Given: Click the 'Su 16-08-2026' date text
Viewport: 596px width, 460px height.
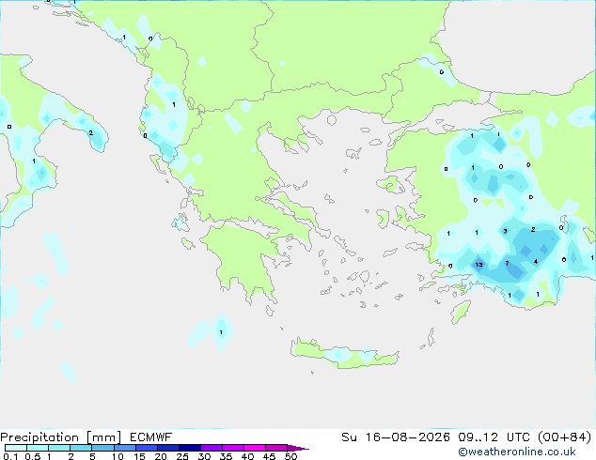Looking at the screenshot, I should (396, 437).
